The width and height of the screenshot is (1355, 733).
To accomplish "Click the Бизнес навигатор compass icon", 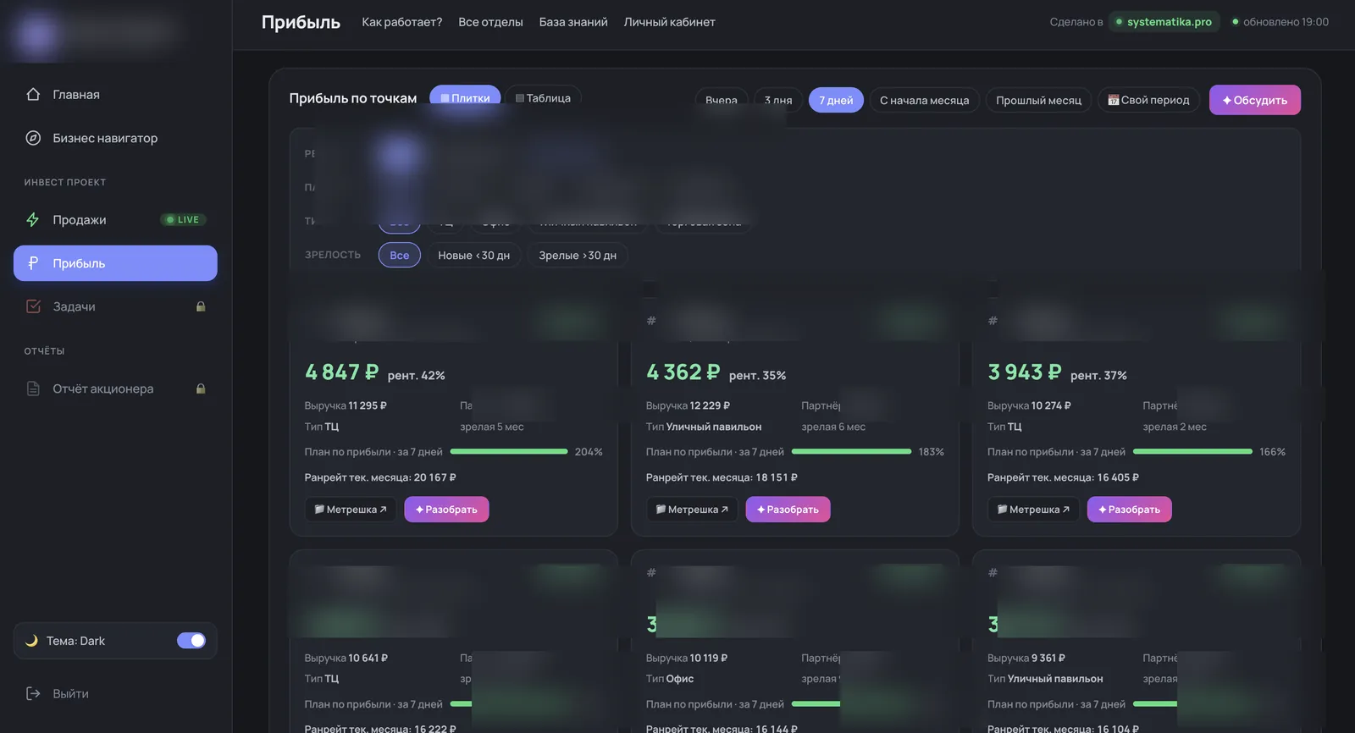I will [33, 138].
